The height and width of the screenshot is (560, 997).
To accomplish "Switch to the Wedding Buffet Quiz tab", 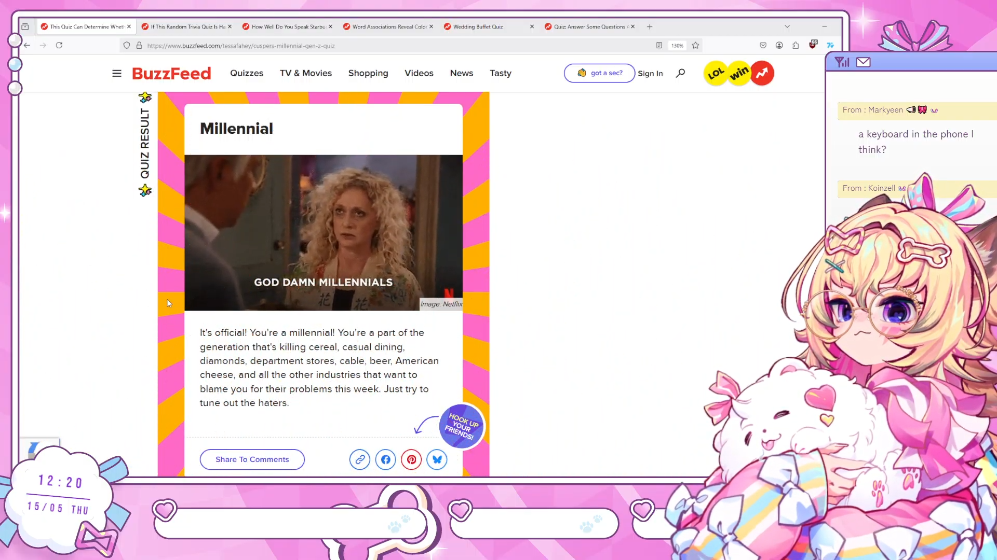I will pos(478,26).
